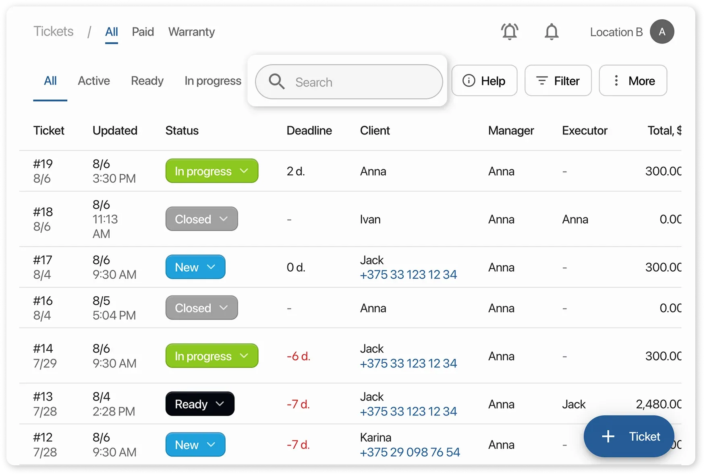The image size is (705, 475).
Task: Change status of ticket #19 from In progress
Action: (211, 171)
